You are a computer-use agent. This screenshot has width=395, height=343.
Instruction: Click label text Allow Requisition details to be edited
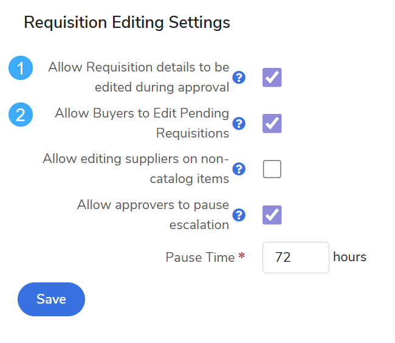139,77
